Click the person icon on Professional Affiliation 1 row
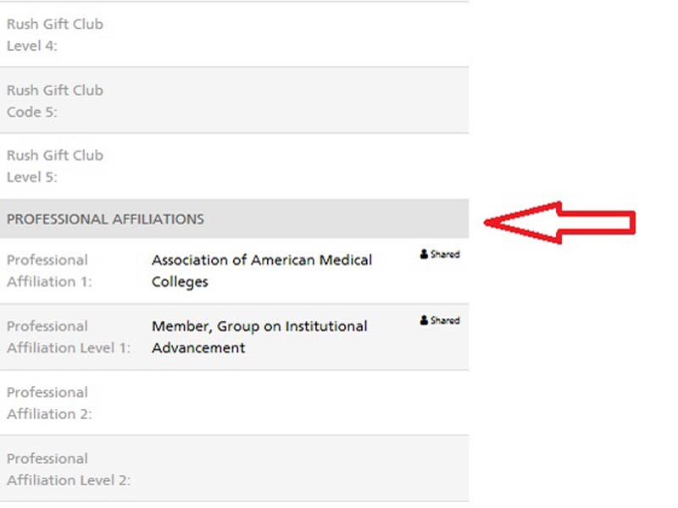The image size is (678, 508). 424,254
